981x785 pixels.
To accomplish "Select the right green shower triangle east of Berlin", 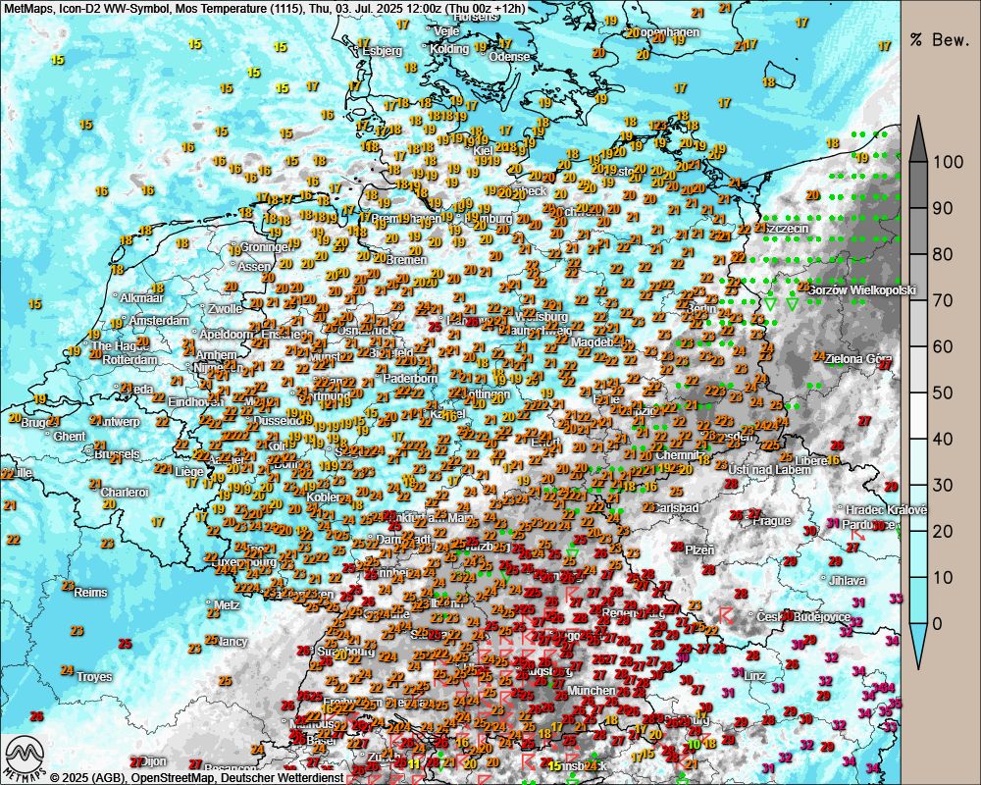I will coord(793,304).
